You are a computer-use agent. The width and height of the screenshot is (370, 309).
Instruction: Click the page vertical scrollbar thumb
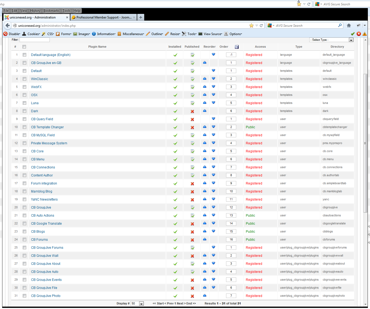coord(365,143)
